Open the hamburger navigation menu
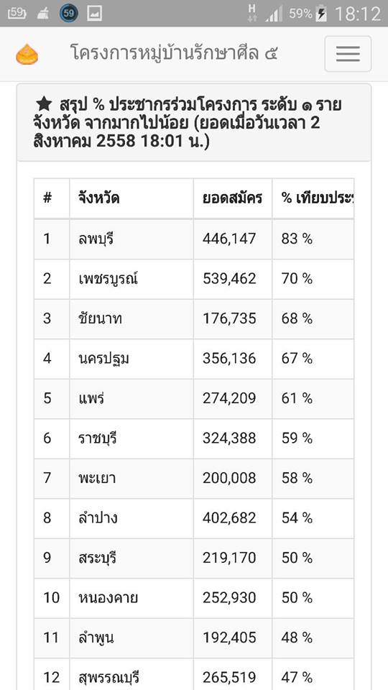This screenshot has width=388, height=690. [348, 54]
